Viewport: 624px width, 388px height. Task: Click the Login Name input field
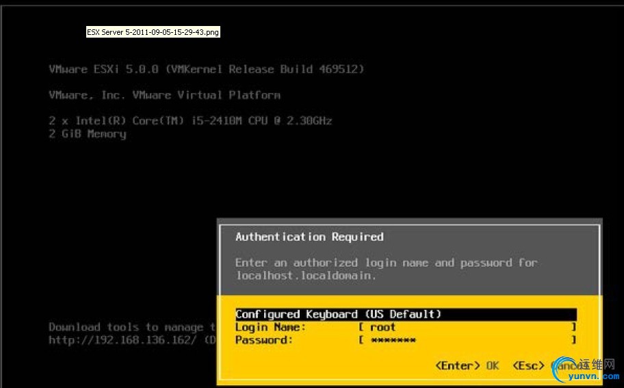click(467, 327)
